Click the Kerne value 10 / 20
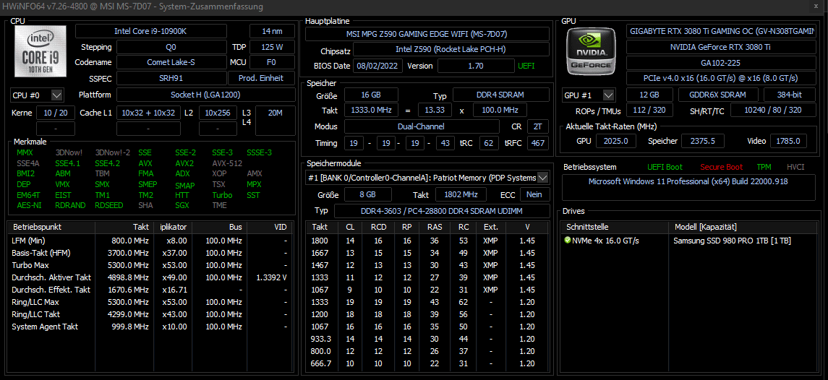Screen dimensions: 828x380 pos(56,113)
